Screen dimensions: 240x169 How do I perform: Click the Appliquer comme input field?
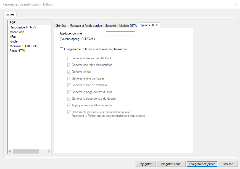click(x=120, y=34)
